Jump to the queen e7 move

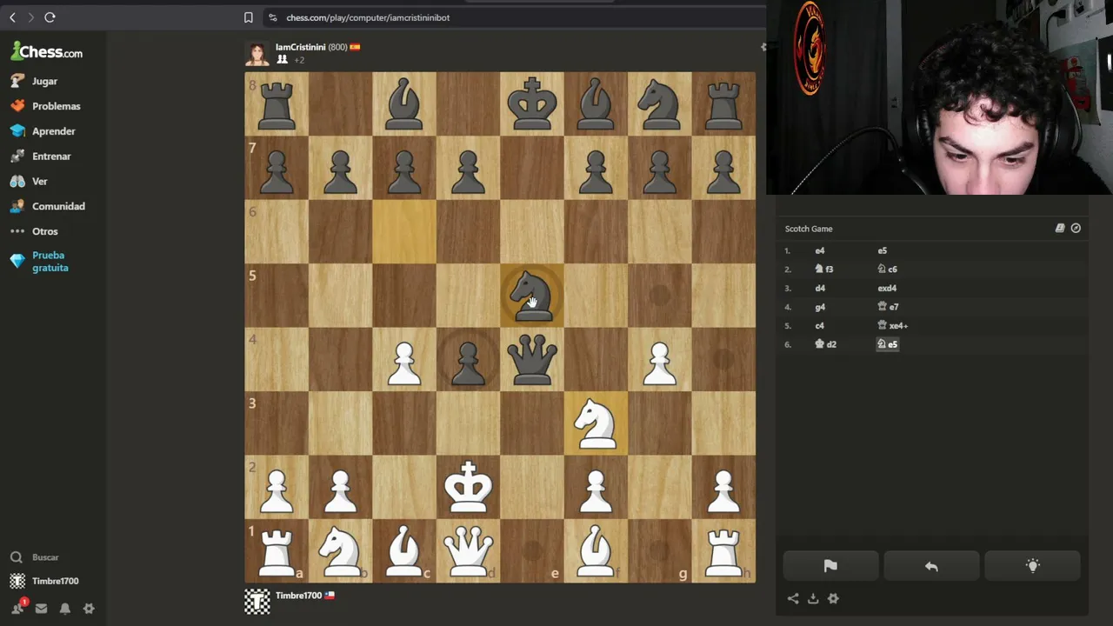[888, 307]
